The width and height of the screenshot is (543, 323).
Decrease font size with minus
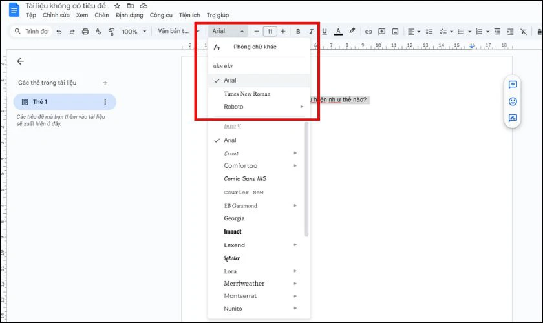(x=257, y=32)
